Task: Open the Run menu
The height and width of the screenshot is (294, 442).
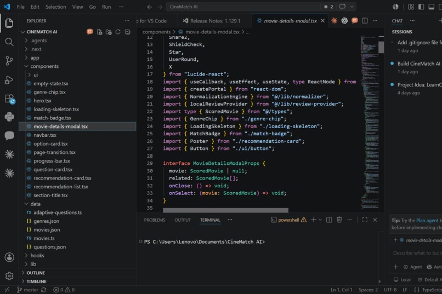Action: [x=106, y=7]
